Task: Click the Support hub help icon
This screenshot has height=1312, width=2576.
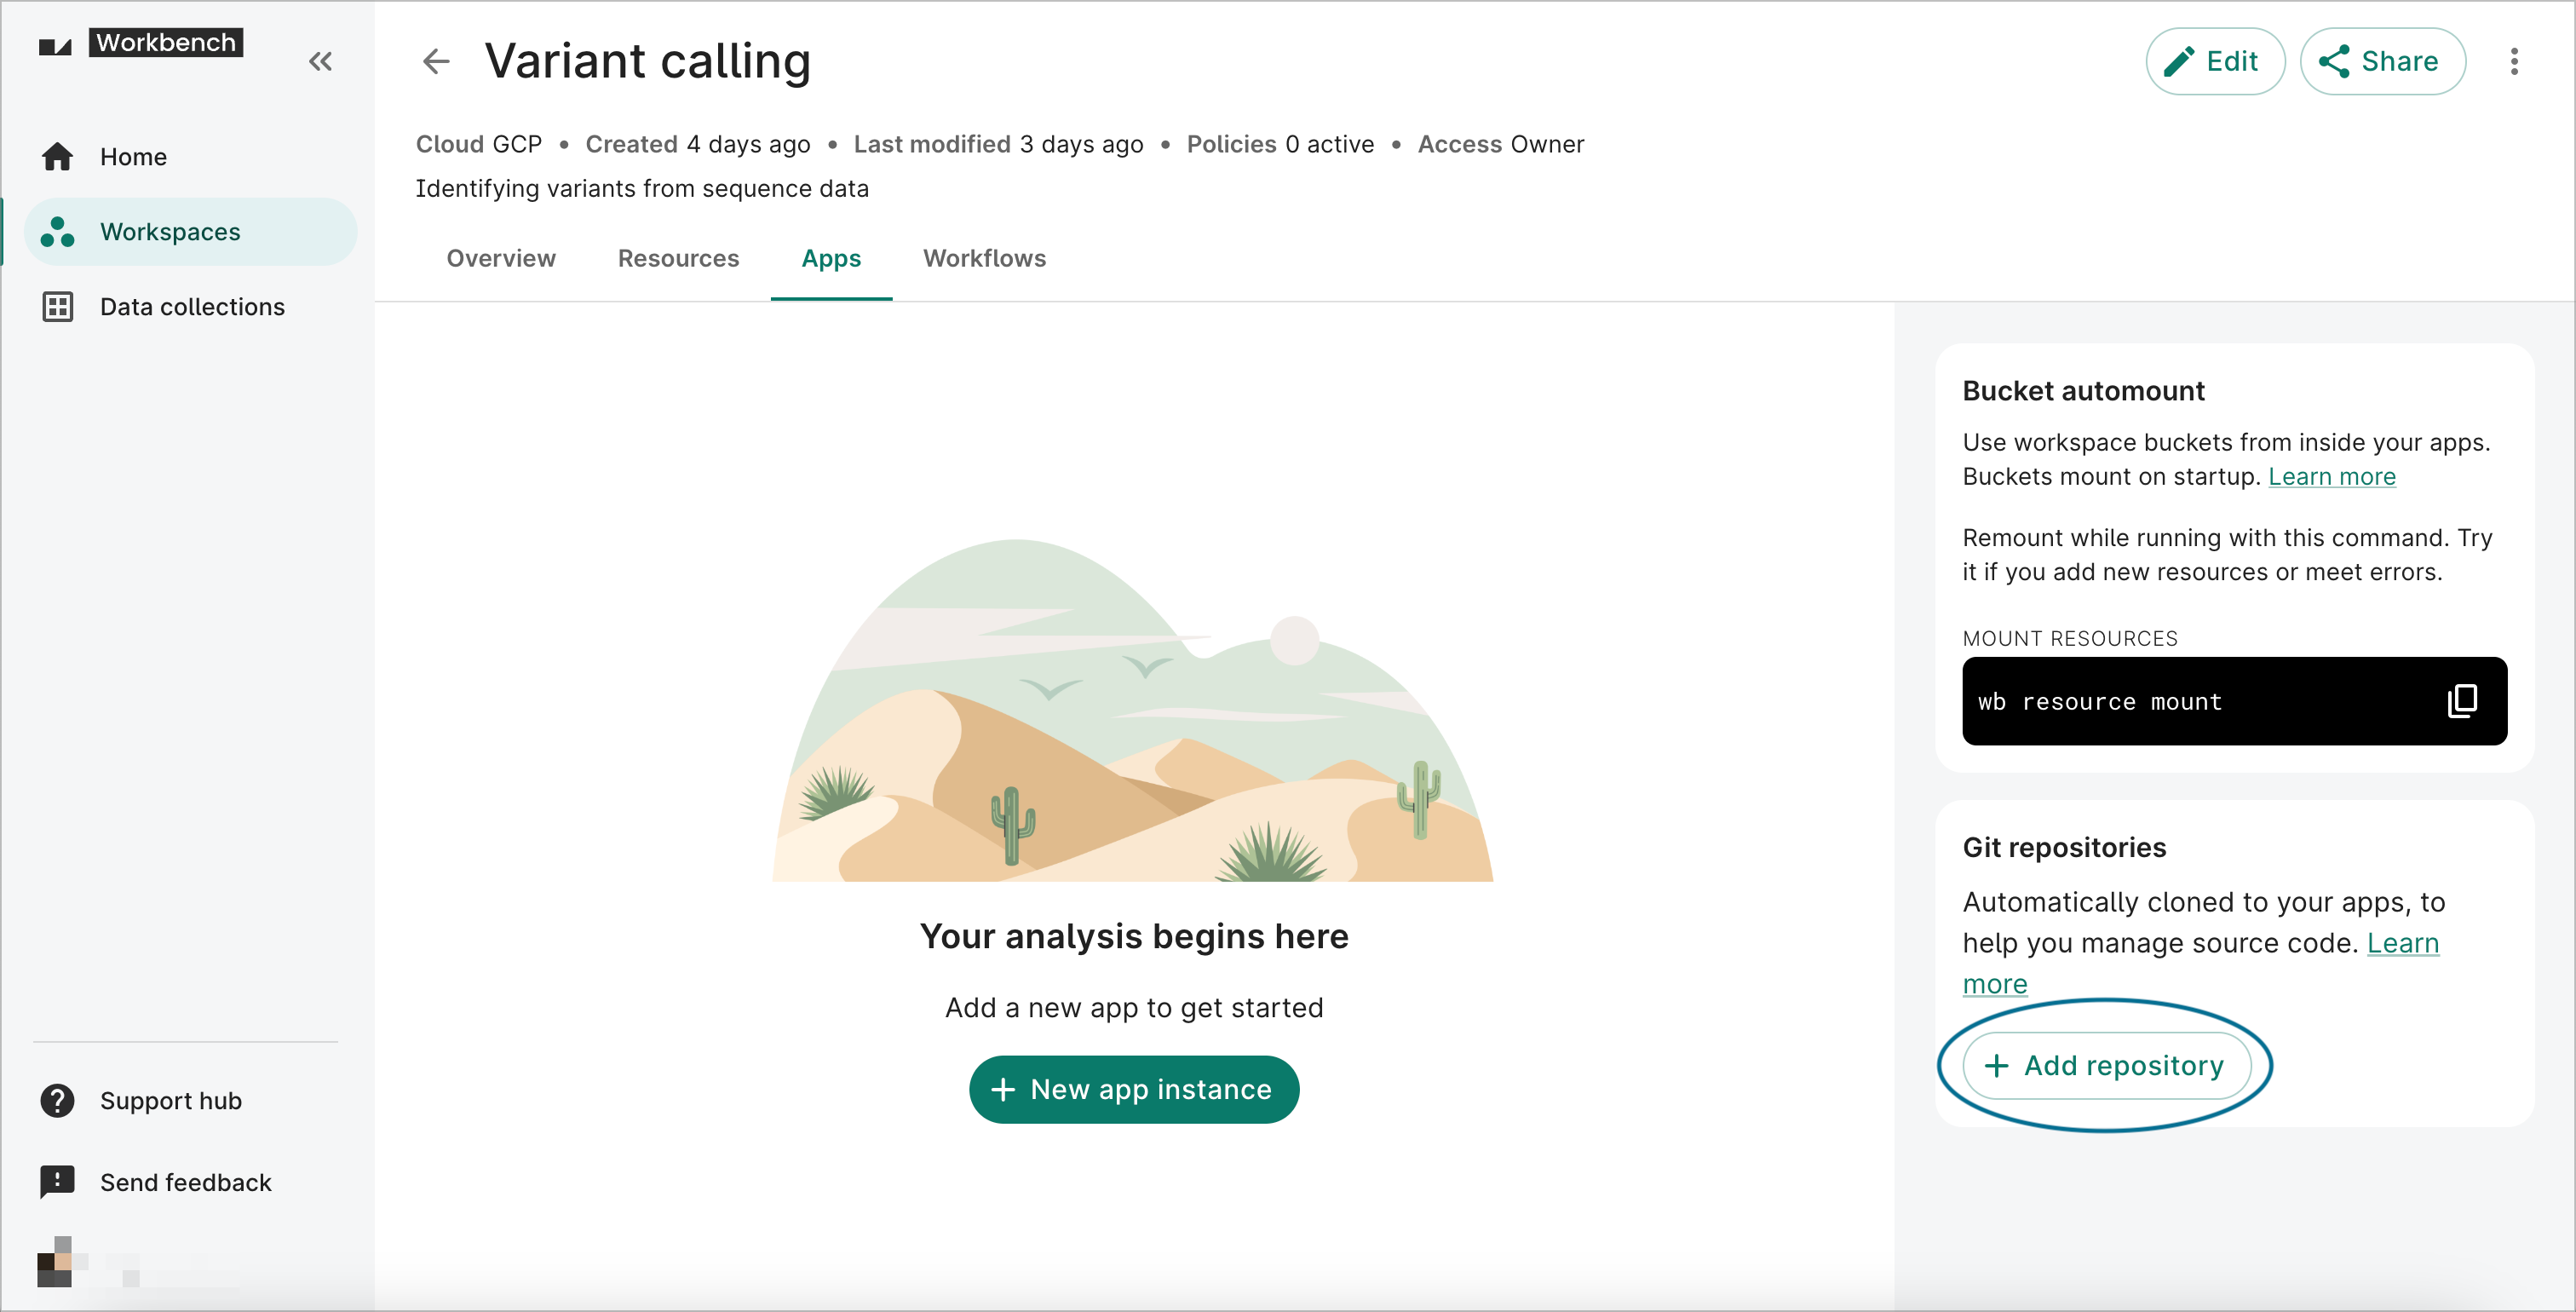Action: [59, 1100]
